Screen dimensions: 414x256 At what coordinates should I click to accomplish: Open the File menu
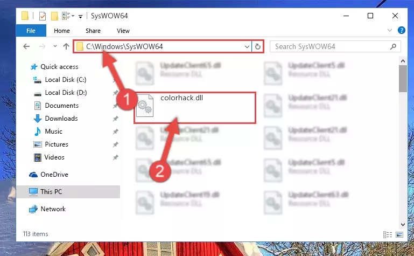[31, 31]
